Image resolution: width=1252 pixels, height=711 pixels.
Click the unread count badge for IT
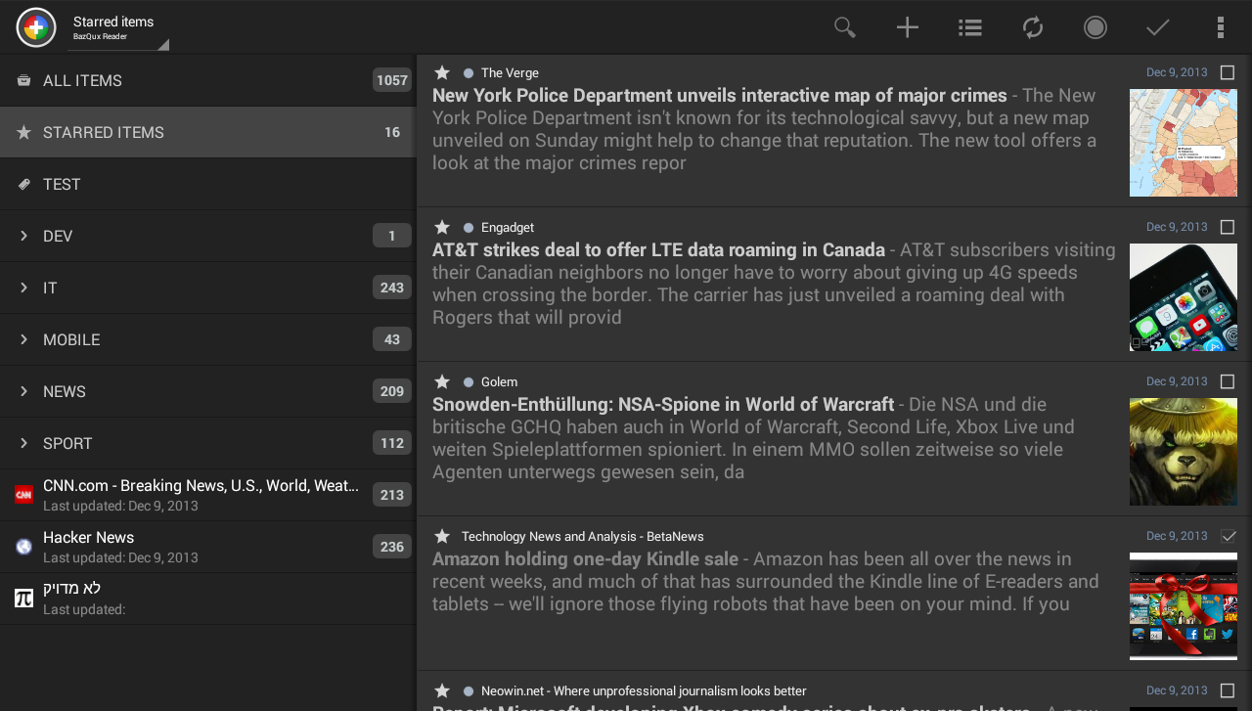(x=391, y=288)
